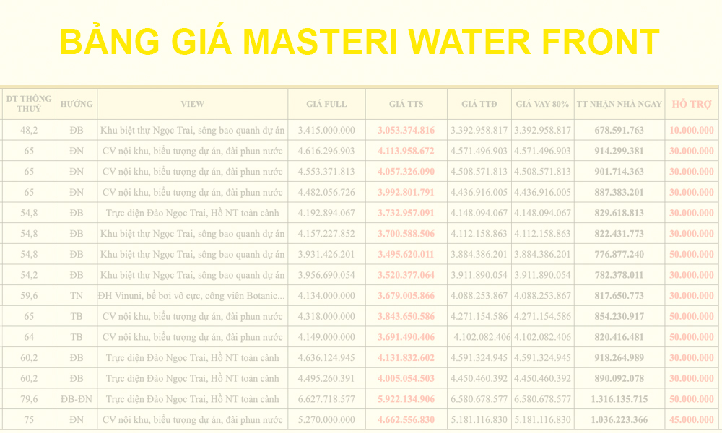
Task: Click TTS price "3.700.588.506"
Action: 406,234
